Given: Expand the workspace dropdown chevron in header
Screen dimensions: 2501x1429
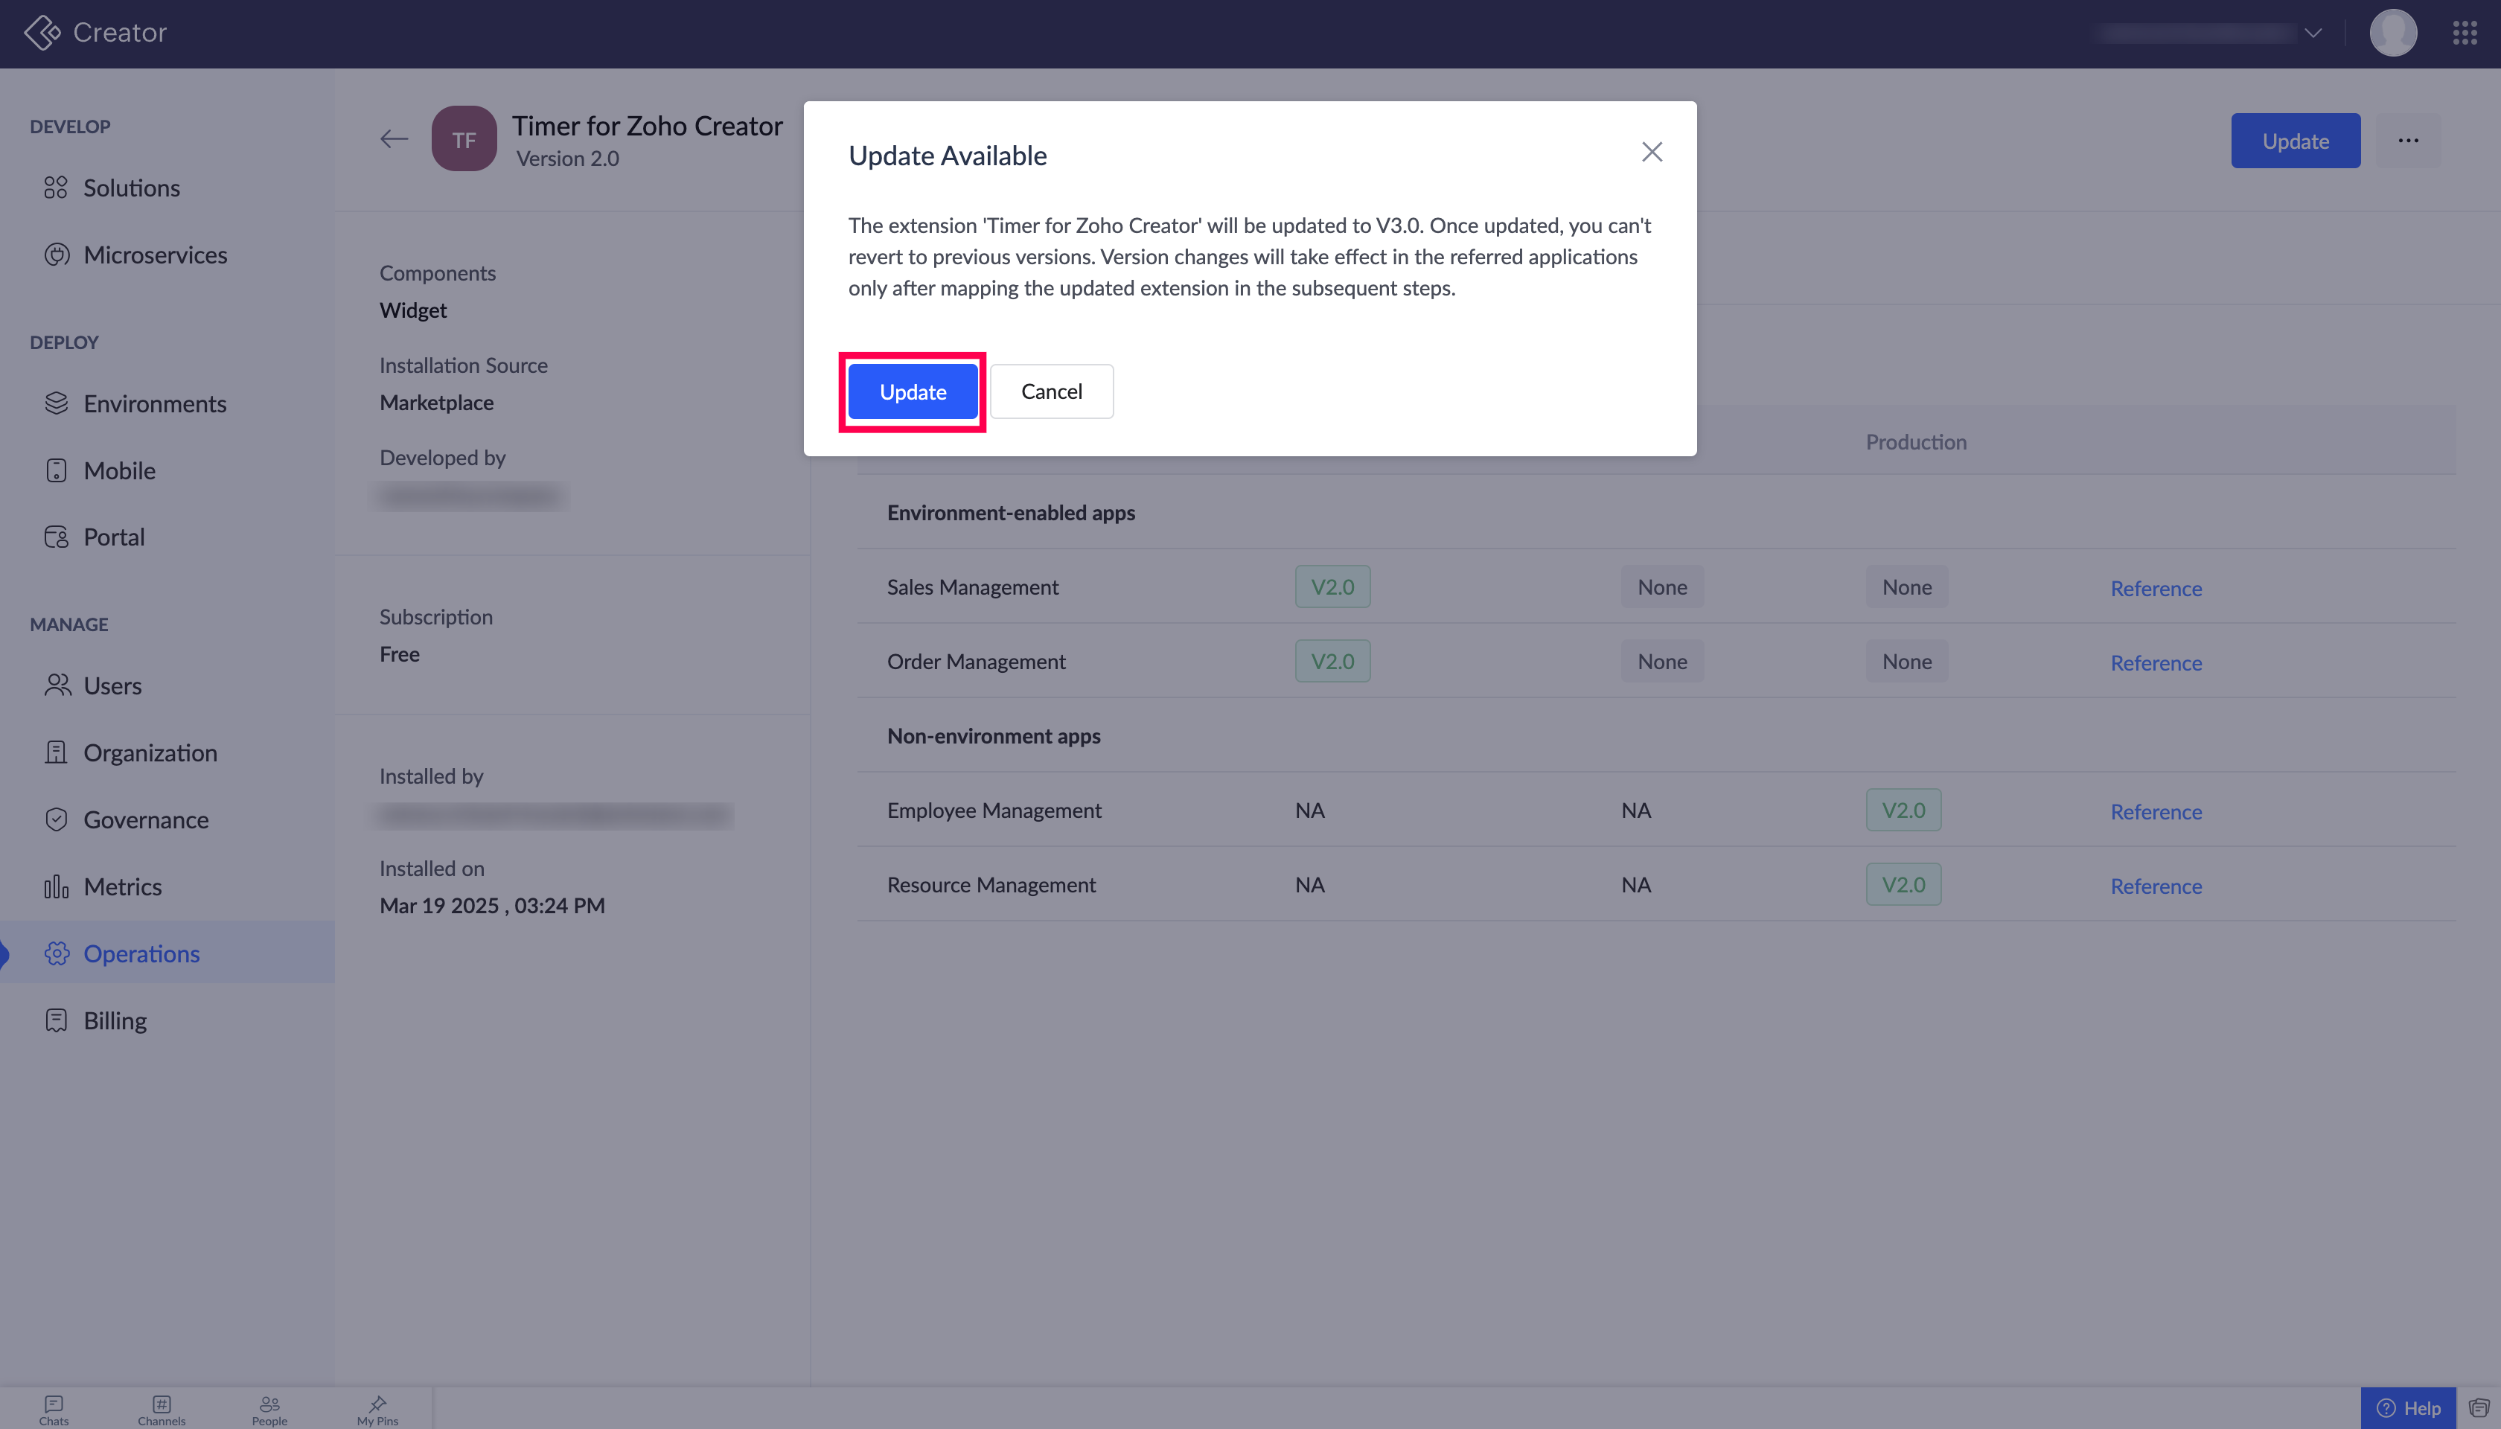Looking at the screenshot, I should pos(2313,33).
